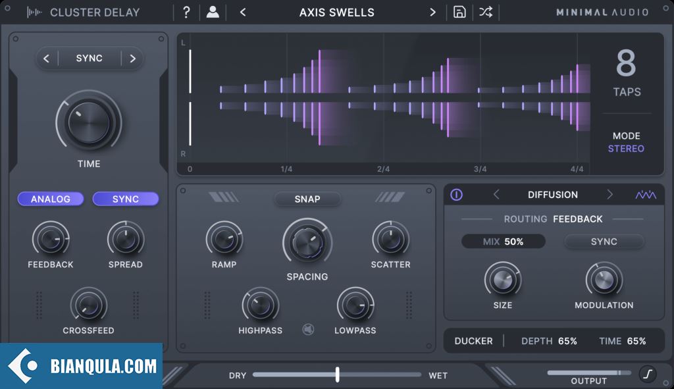Click the 3/4 time marker label
The width and height of the screenshot is (674, 389).
(480, 169)
